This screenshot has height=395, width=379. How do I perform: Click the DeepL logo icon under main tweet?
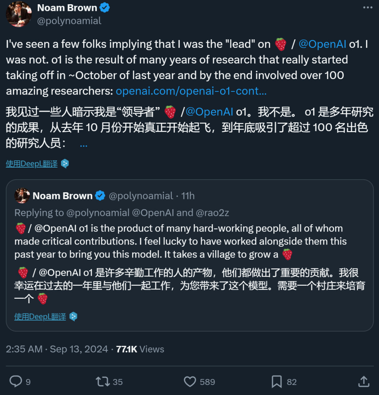coord(65,164)
